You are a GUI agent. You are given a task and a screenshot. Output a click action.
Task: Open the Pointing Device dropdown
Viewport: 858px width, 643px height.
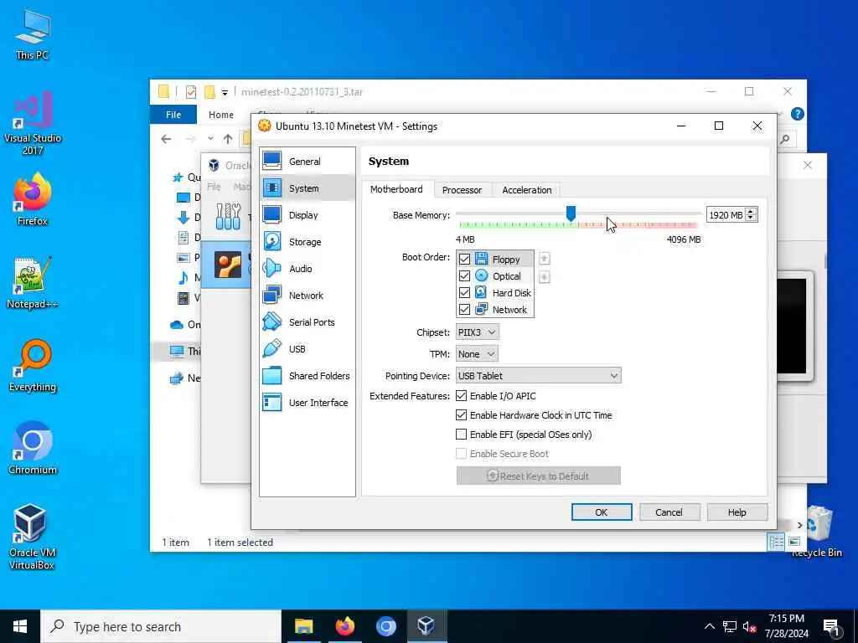point(539,376)
